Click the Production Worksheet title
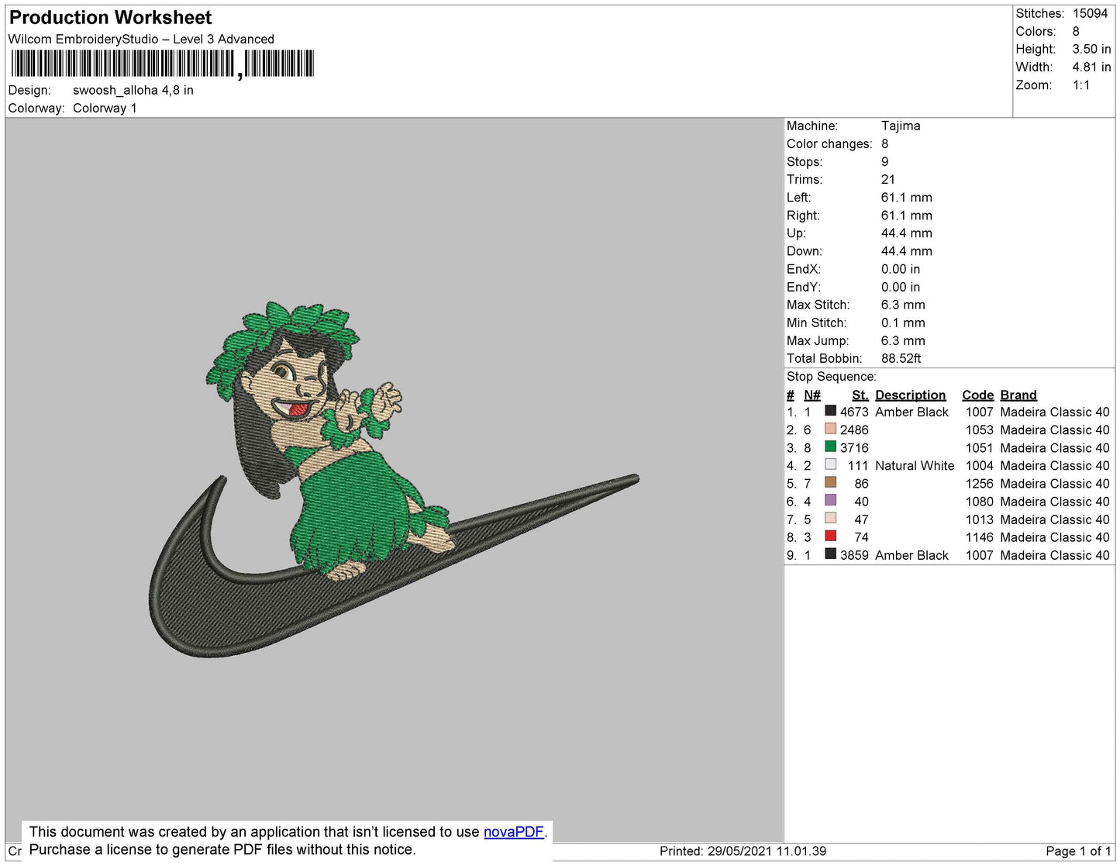 tap(110, 18)
